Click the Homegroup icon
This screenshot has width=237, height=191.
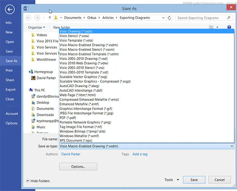coord(31,72)
